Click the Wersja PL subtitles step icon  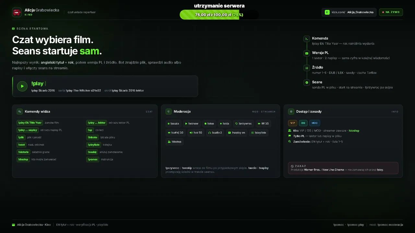[x=306, y=53]
